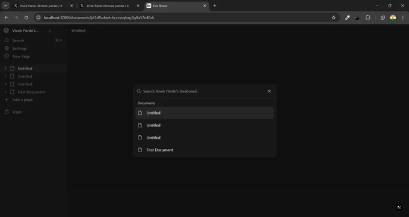Click the dark extension icon beside the eyedropper
Screen dimensions: 409x217
click(x=357, y=18)
